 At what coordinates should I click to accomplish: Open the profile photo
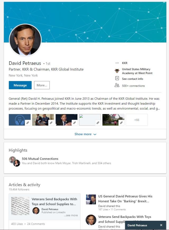click(x=25, y=40)
